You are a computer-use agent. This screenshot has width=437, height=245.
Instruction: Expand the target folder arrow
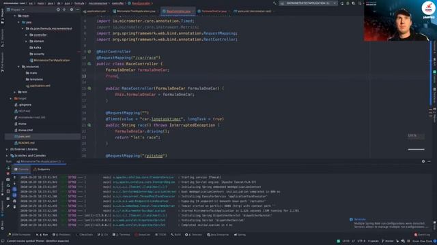coord(11,98)
